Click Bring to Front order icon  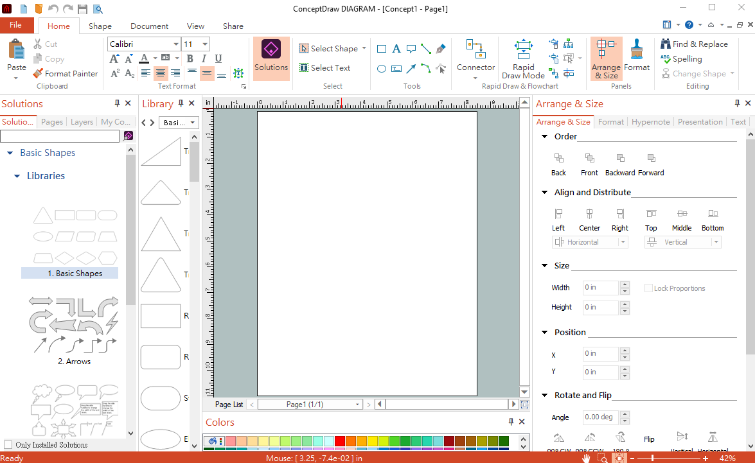click(589, 158)
